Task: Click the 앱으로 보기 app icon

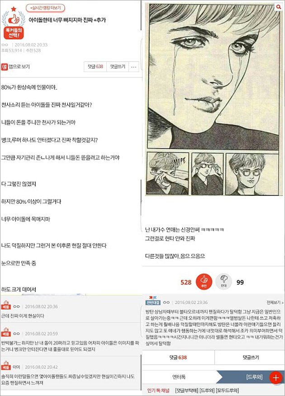Action: [x=5, y=66]
